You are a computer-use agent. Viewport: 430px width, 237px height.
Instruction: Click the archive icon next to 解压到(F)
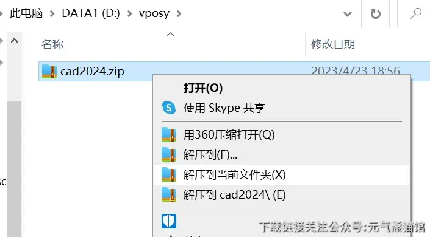click(169, 154)
